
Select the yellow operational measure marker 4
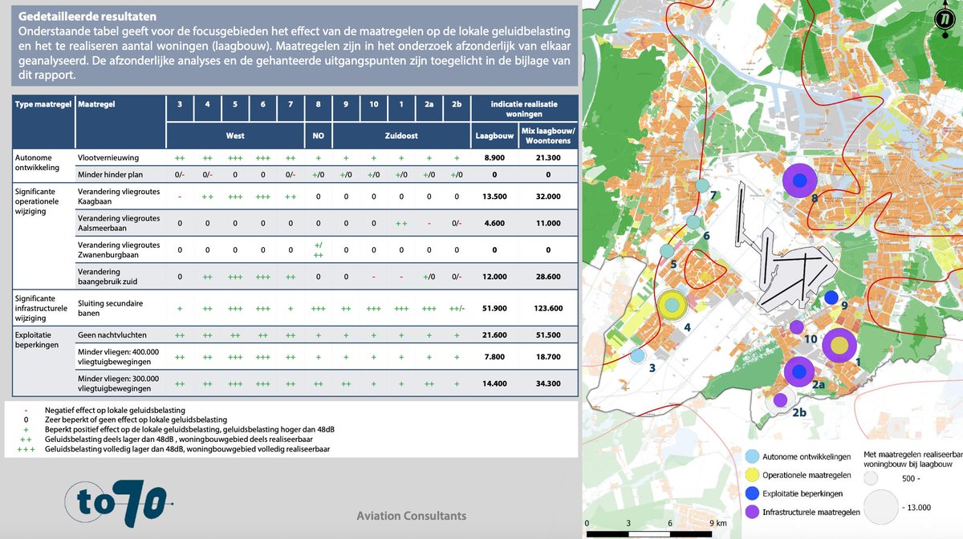[672, 306]
